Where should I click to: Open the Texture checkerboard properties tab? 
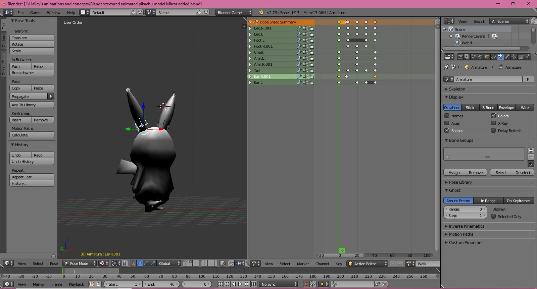(x=521, y=57)
